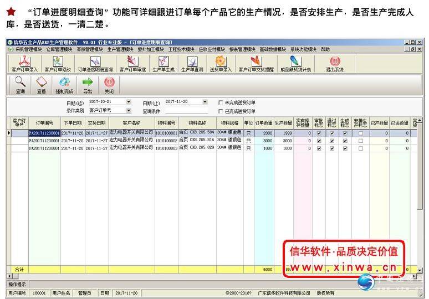Select specification cell 304# 镀金色
The image size is (429, 299).
click(x=230, y=132)
